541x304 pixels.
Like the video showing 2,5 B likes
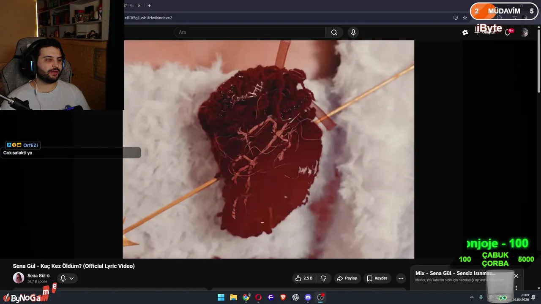click(304, 278)
